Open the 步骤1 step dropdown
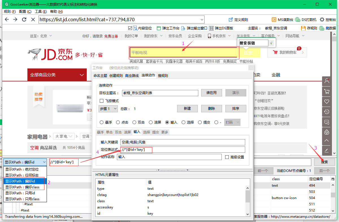This screenshot has height=222, width=339. tap(108, 109)
